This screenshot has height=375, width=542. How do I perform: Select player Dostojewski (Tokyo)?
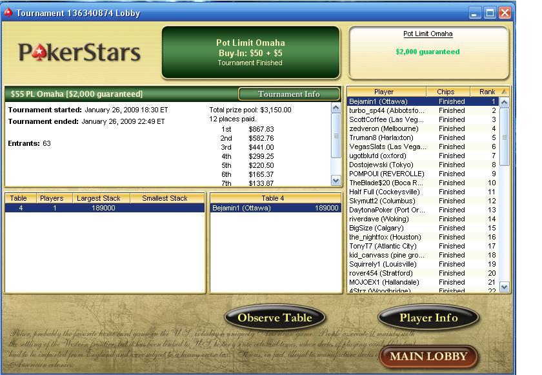tap(423, 165)
